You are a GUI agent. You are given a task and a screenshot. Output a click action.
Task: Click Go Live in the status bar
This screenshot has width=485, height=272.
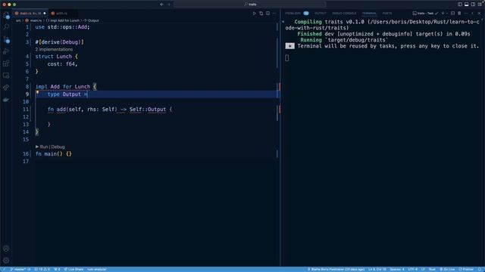coord(447,269)
